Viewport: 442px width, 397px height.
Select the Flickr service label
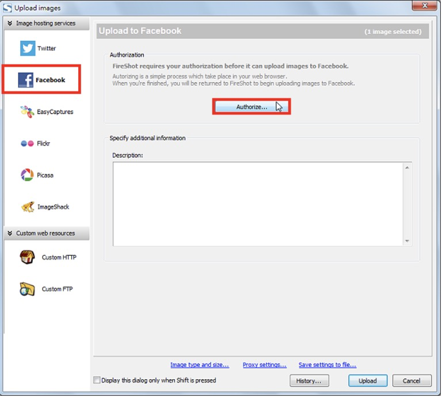point(43,144)
